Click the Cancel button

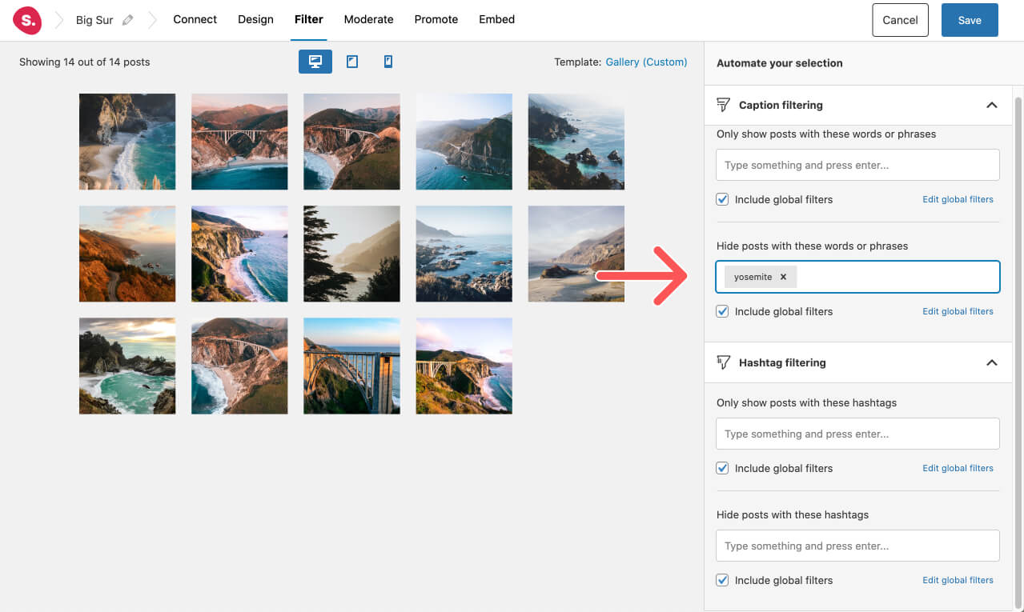pyautogui.click(x=900, y=20)
